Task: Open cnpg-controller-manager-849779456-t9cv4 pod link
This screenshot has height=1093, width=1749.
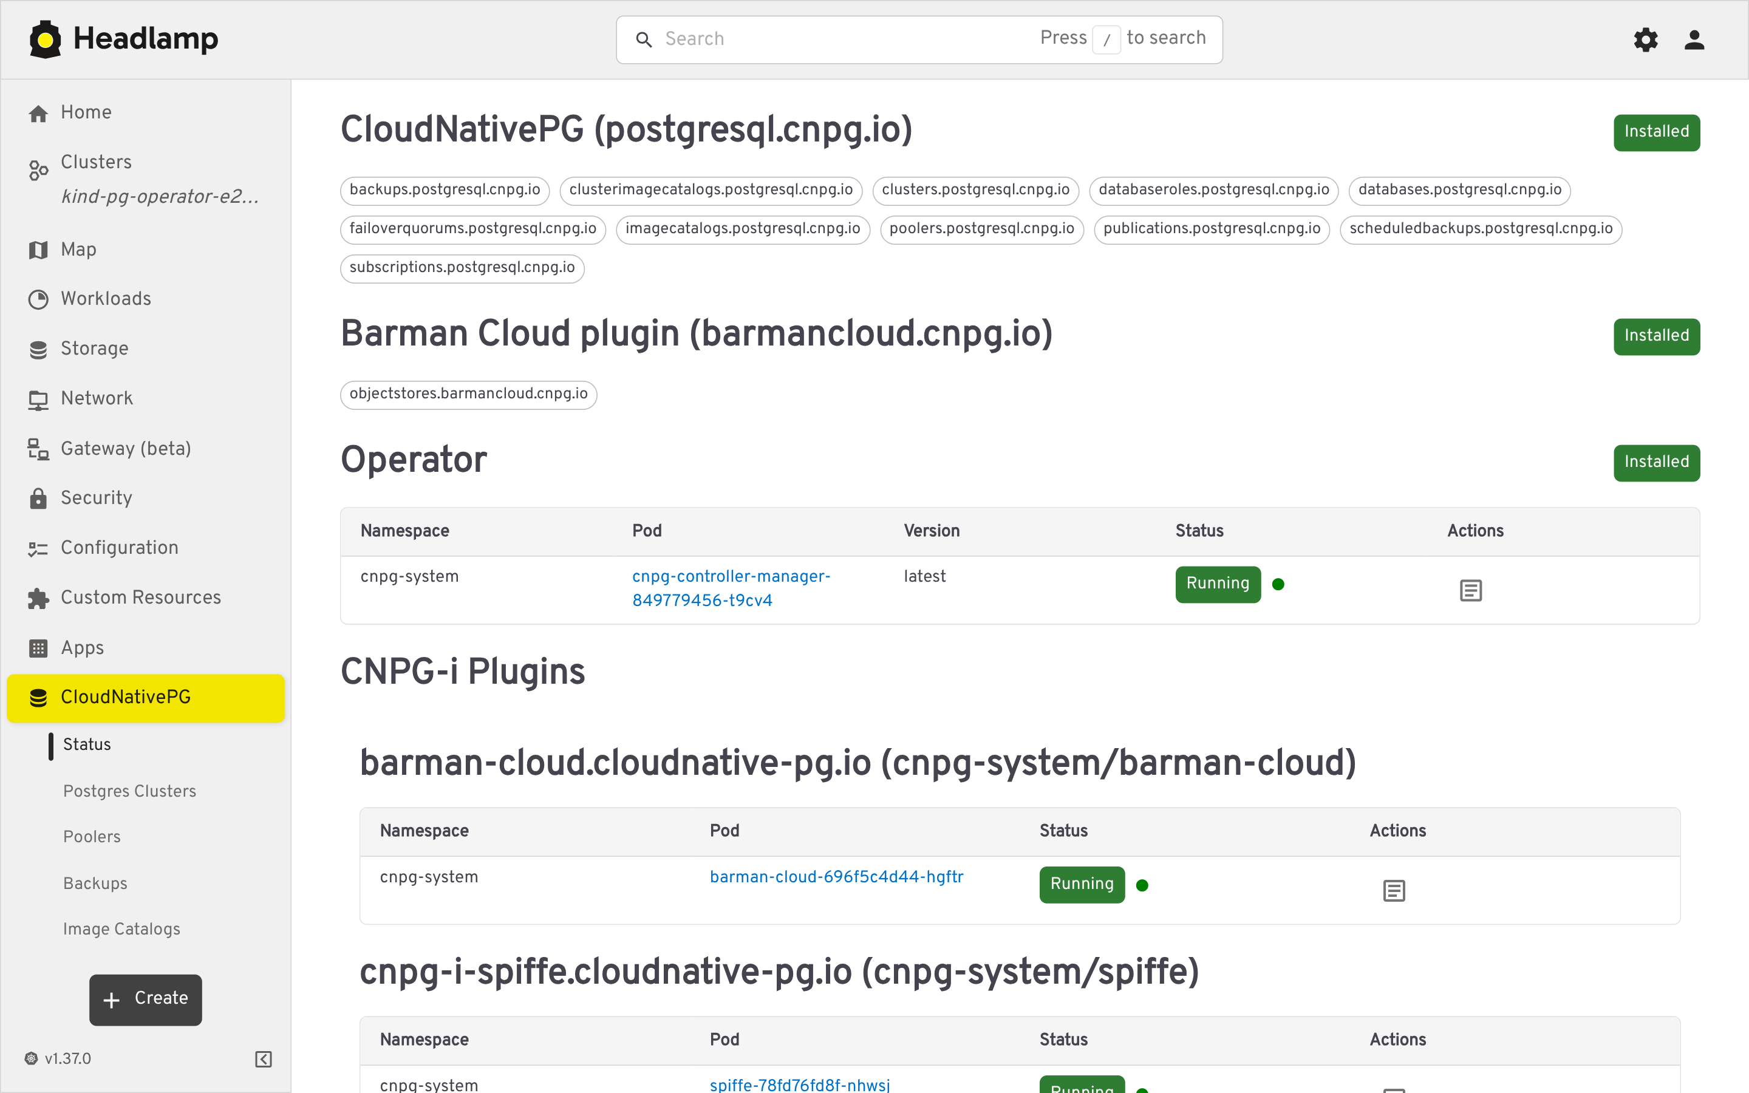Action: pos(731,588)
